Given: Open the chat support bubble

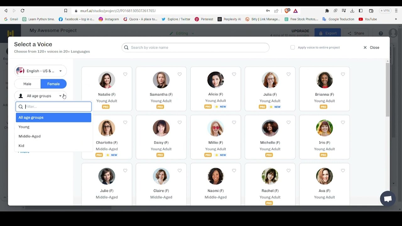Looking at the screenshot, I should 388,199.
